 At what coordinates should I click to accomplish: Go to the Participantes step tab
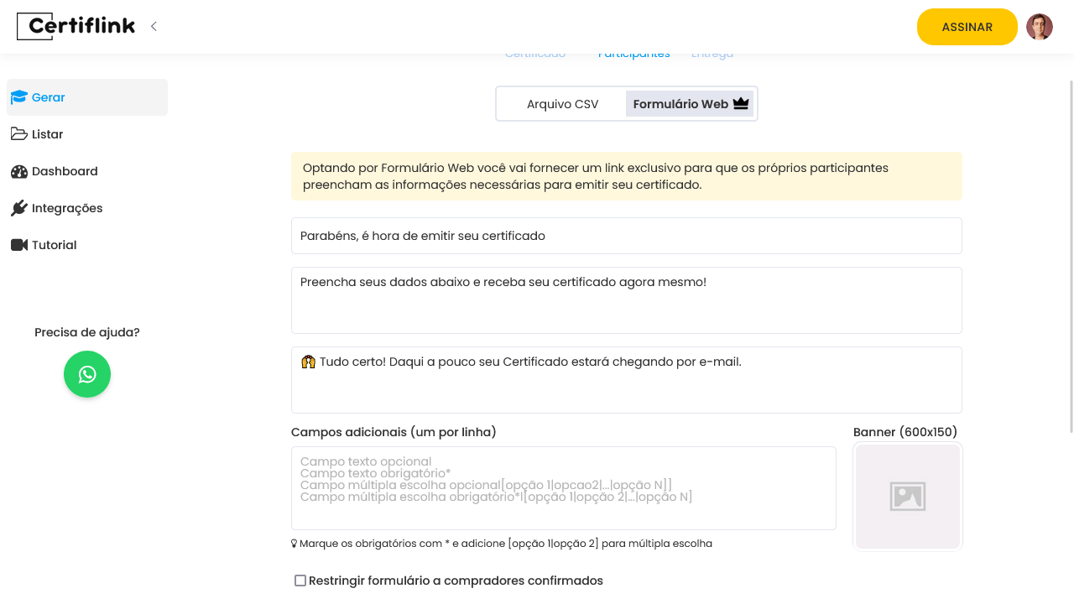tap(633, 55)
